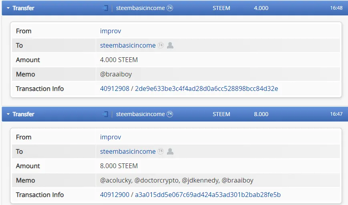The image size is (348, 205).
Task: Click the Transfer label of 16:48 row
Action: tap(23, 8)
